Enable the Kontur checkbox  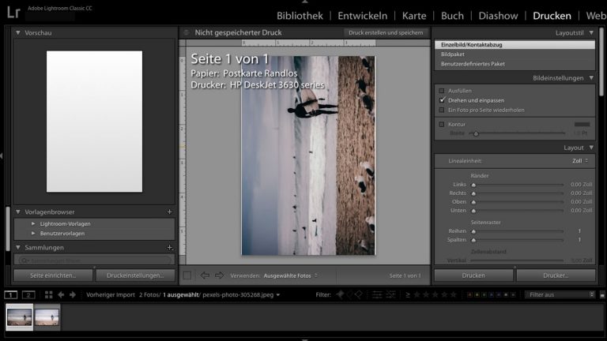[x=442, y=124]
